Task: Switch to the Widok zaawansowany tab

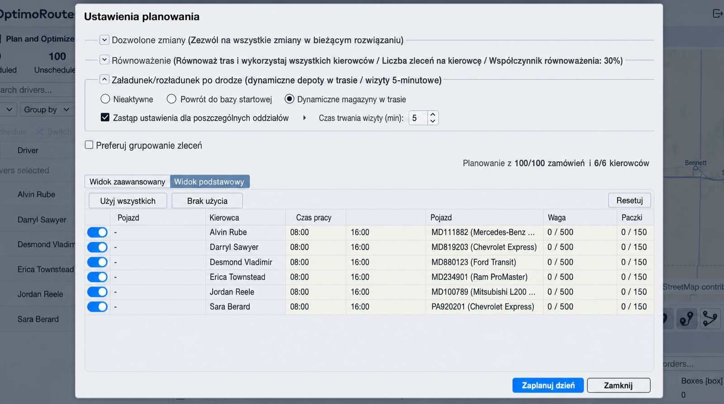Action: click(127, 181)
